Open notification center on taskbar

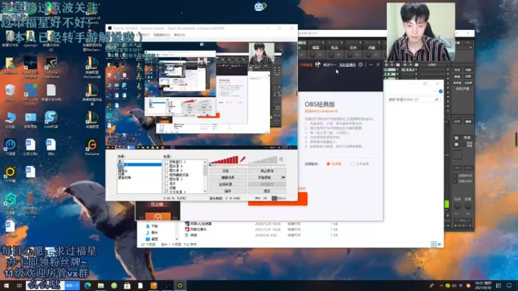[x=510, y=285]
